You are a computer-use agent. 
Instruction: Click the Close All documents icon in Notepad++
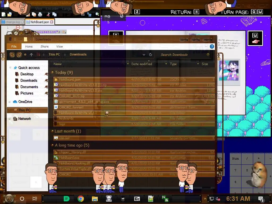pyautogui.click(x=34, y=14)
